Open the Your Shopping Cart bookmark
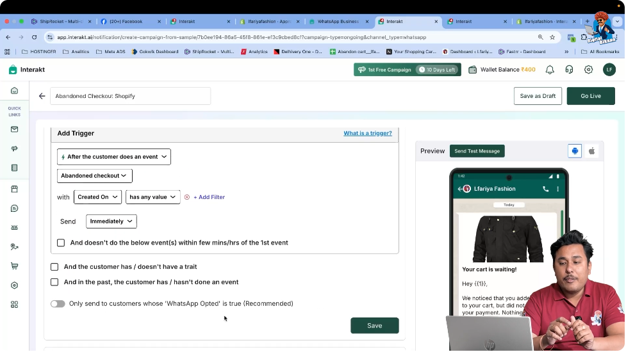This screenshot has height=352, width=626. (411, 51)
